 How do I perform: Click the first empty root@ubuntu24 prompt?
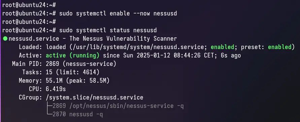click(29, 5)
